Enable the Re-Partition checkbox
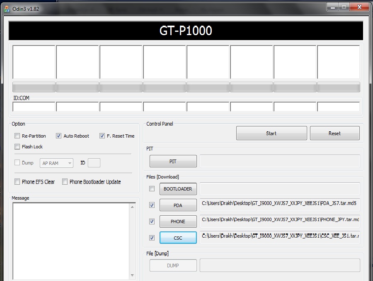Screen dimensions: 373x281 point(17,136)
